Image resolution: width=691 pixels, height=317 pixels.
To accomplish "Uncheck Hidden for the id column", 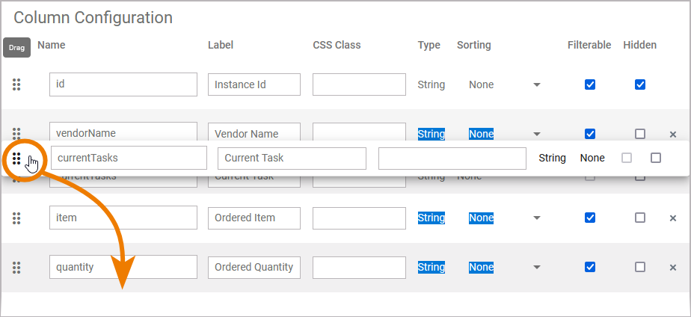I will (640, 84).
